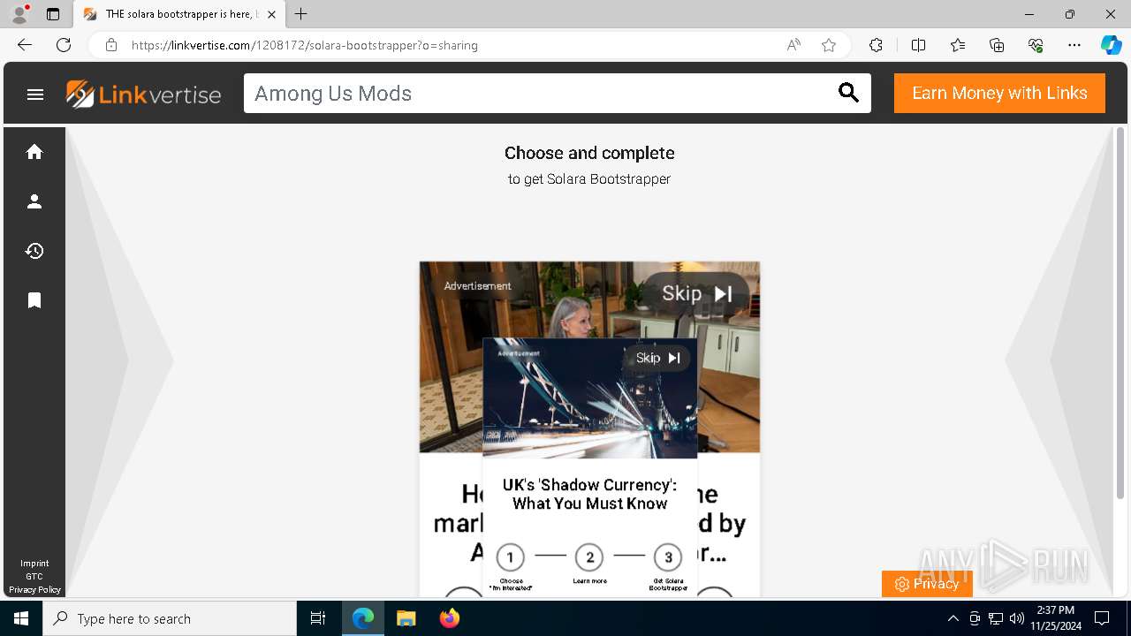This screenshot has height=636, width=1131.
Task: Open the browser Extensions icon
Action: coord(876,45)
